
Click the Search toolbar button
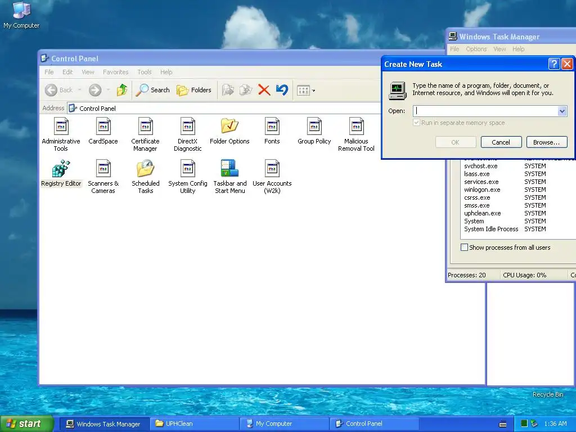(153, 90)
